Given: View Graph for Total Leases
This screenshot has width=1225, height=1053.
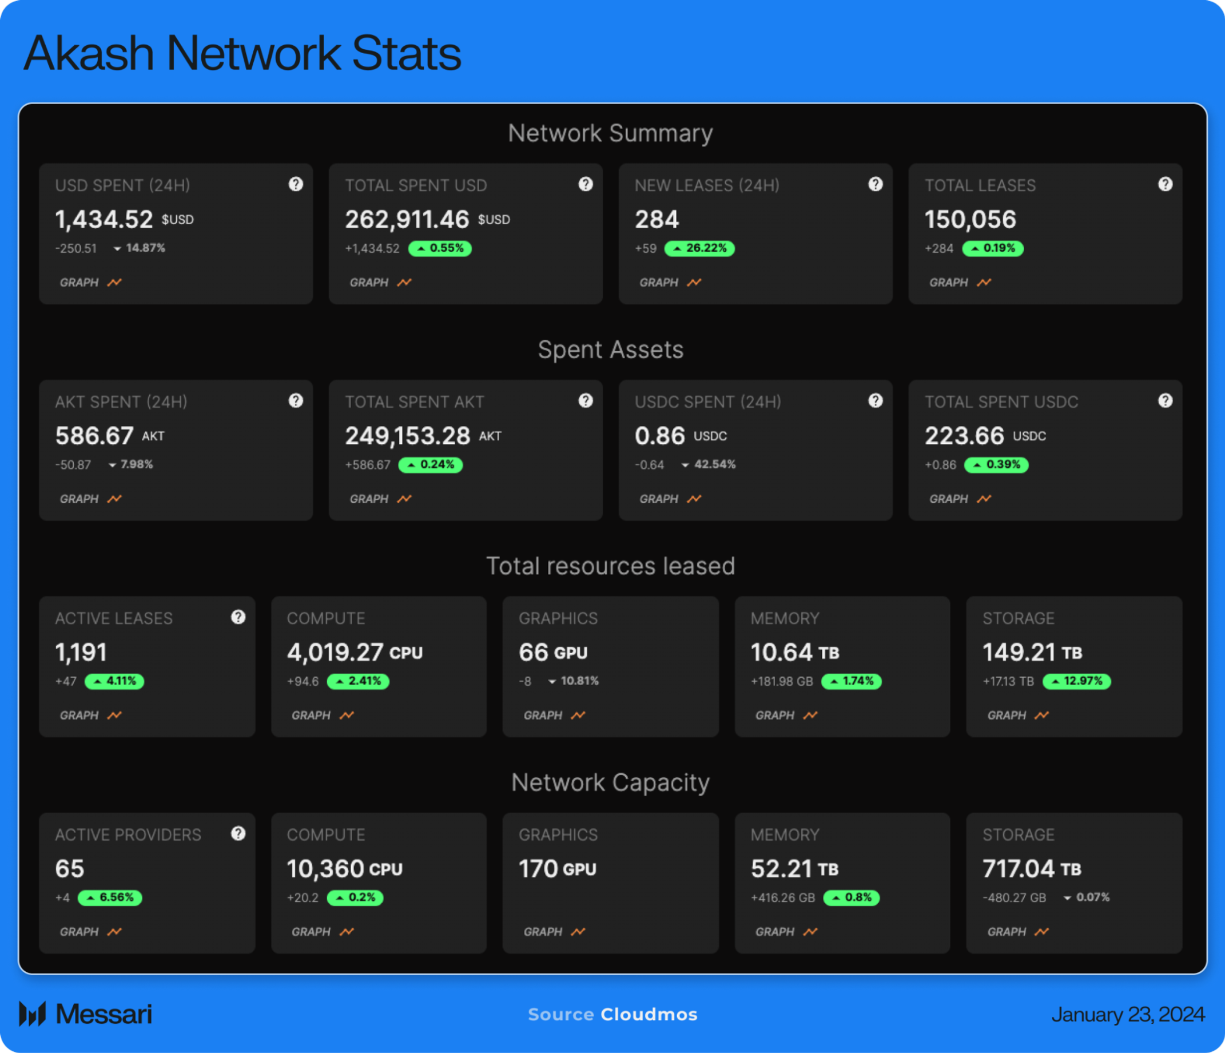Looking at the screenshot, I should pos(960,283).
